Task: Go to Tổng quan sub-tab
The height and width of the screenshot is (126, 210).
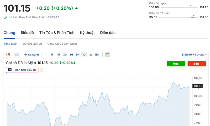Action: (x=10, y=44)
